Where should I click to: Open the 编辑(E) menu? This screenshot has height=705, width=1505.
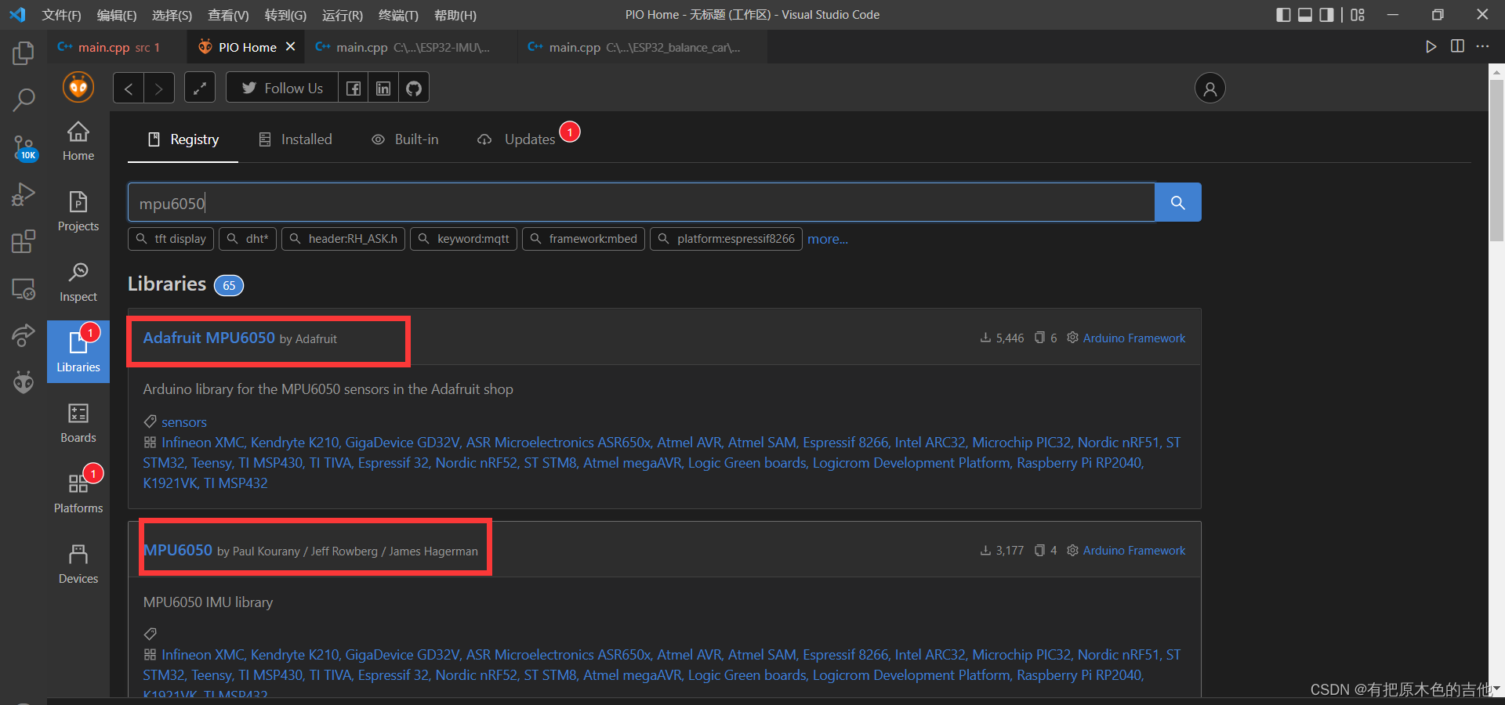(117, 15)
